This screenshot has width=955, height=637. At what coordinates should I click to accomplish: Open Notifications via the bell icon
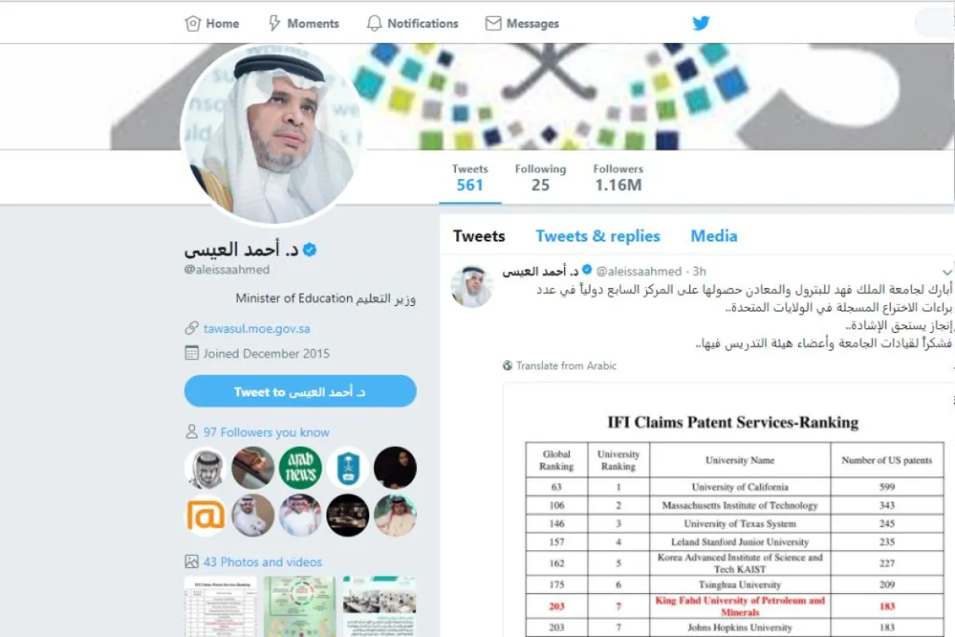(x=412, y=23)
